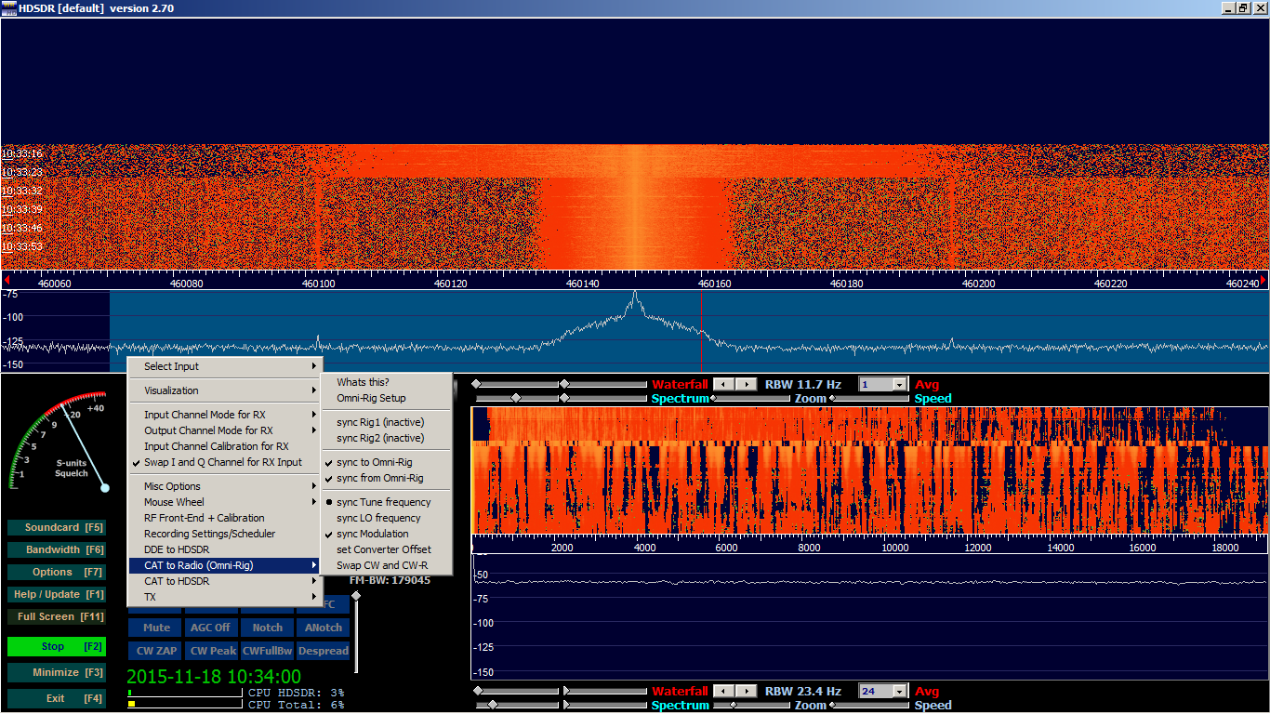
Task: Click CW ZAP button
Action: pos(156,651)
